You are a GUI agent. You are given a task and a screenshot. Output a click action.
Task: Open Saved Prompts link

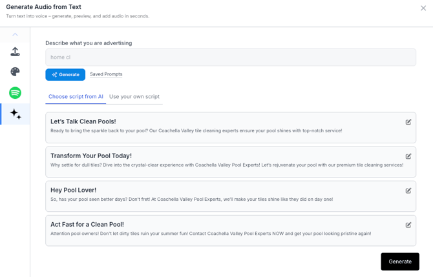(106, 74)
